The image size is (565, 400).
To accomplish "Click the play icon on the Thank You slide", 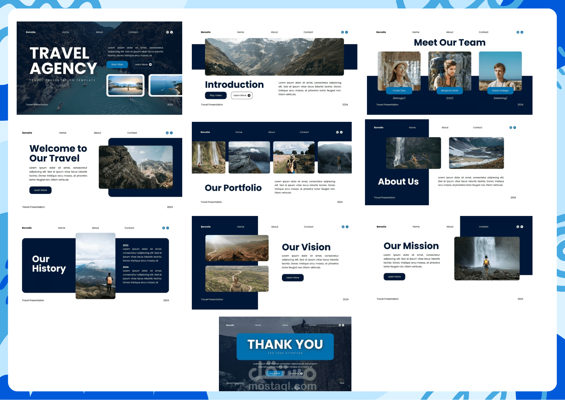I will click(343, 325).
